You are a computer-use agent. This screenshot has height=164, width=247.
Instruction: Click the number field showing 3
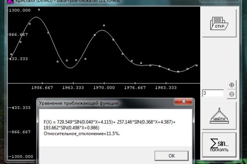213,93
